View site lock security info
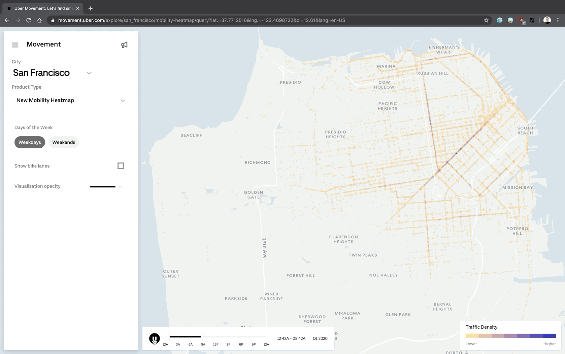 (53, 20)
